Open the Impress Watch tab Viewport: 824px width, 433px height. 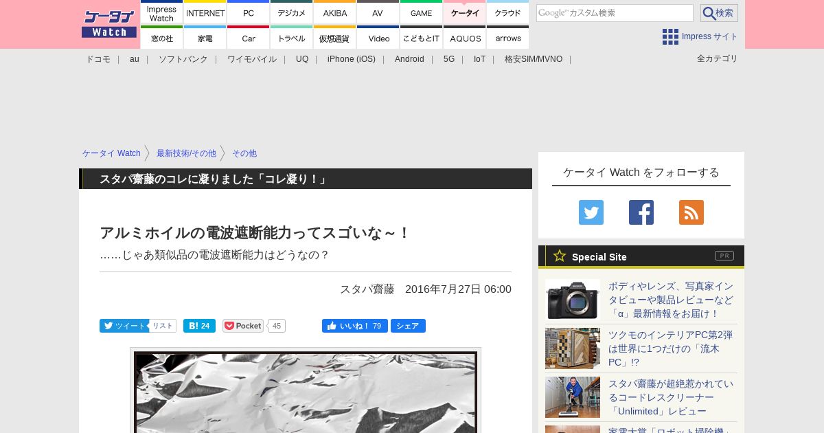pyautogui.click(x=162, y=12)
